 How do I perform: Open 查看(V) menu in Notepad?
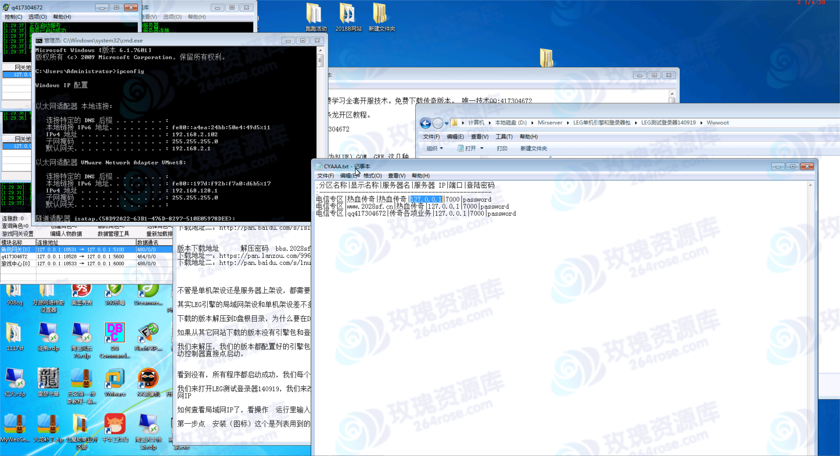(x=397, y=176)
